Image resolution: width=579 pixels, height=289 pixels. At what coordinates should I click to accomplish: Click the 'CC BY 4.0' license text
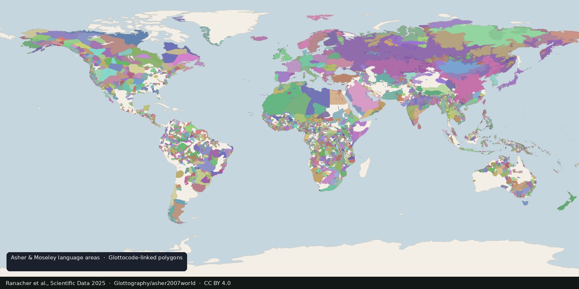coord(217,283)
